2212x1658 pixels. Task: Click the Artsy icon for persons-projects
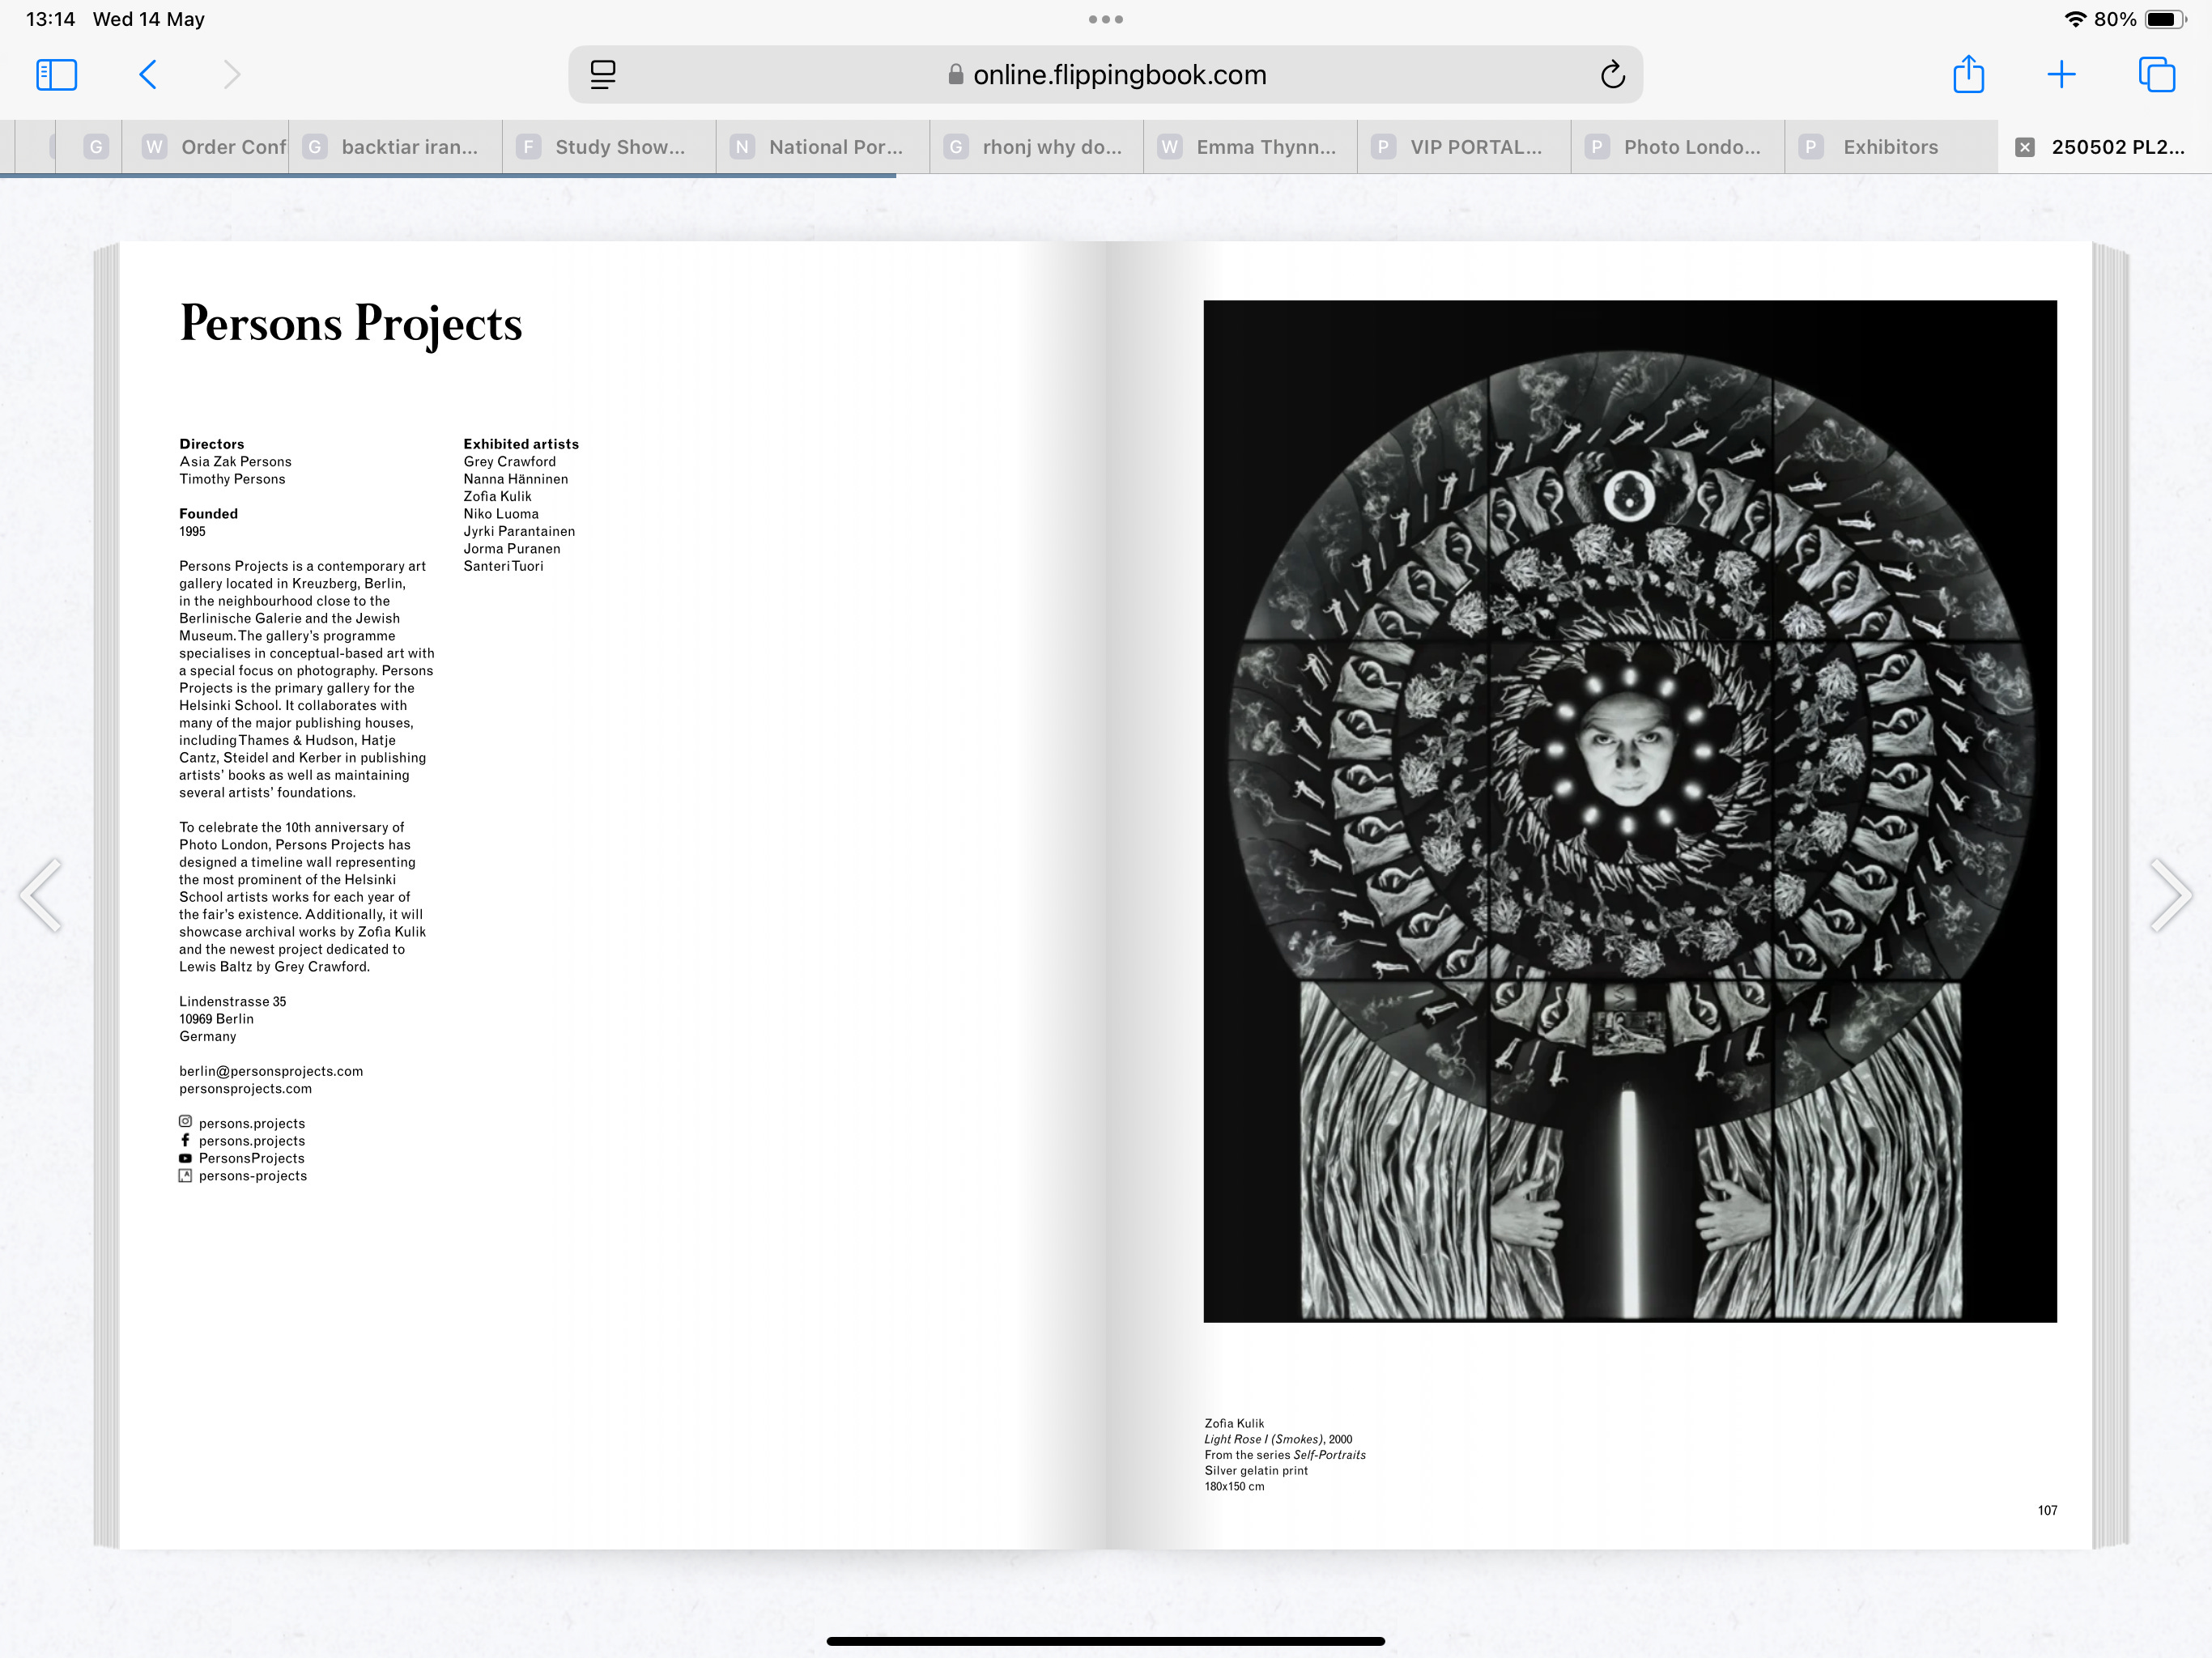(x=185, y=1175)
